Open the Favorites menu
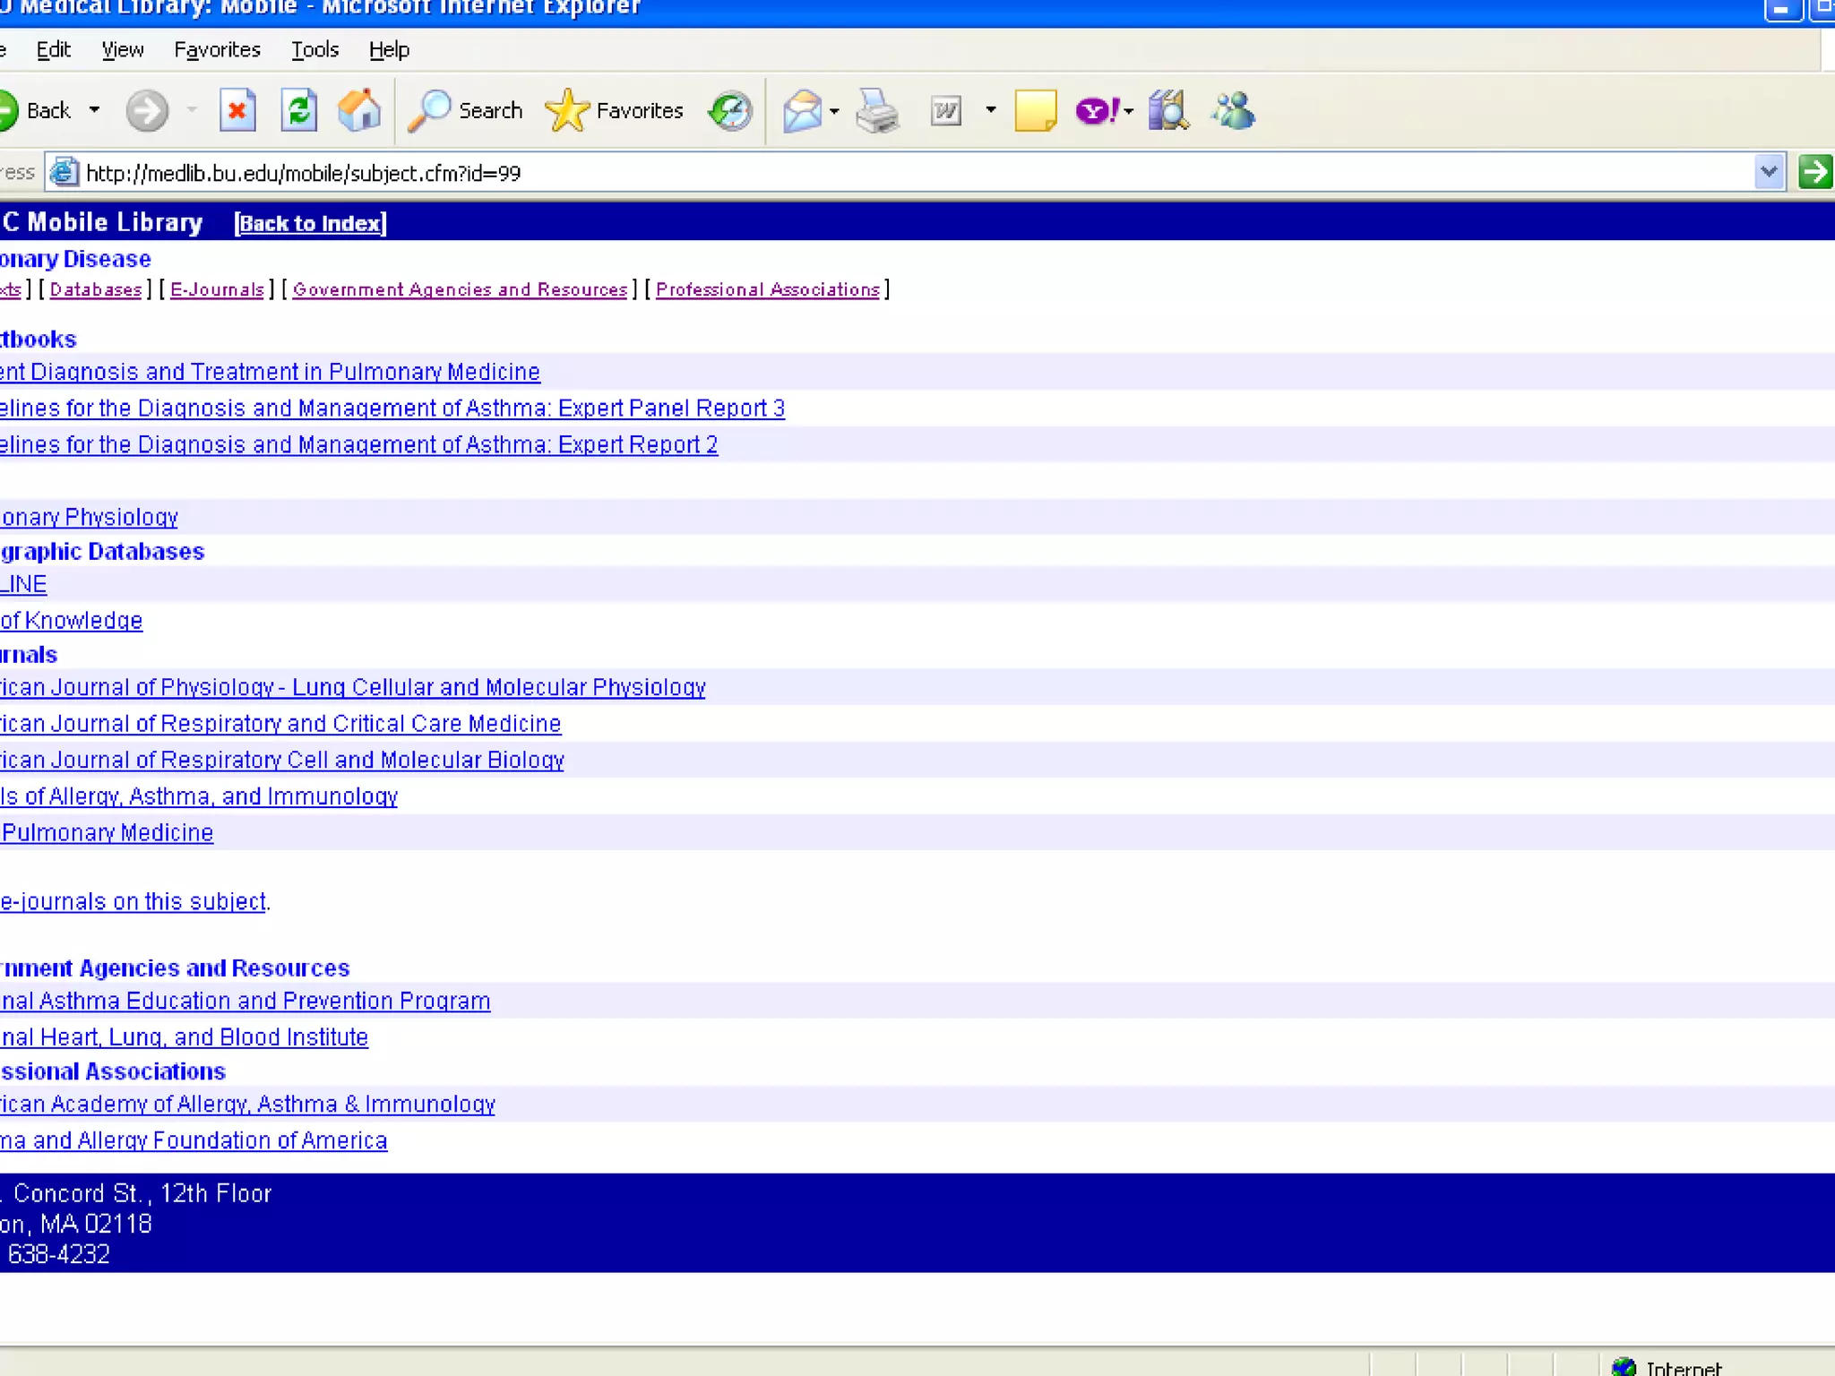 tap(217, 50)
